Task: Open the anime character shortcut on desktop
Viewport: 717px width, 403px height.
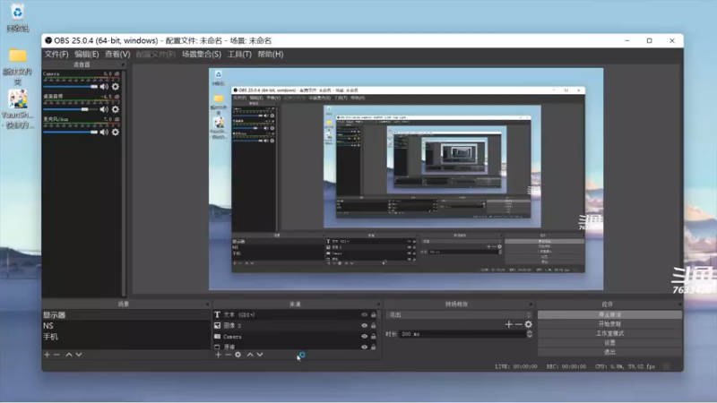Action: coord(17,109)
